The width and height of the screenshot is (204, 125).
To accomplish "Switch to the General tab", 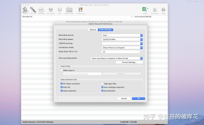I will (93, 30).
